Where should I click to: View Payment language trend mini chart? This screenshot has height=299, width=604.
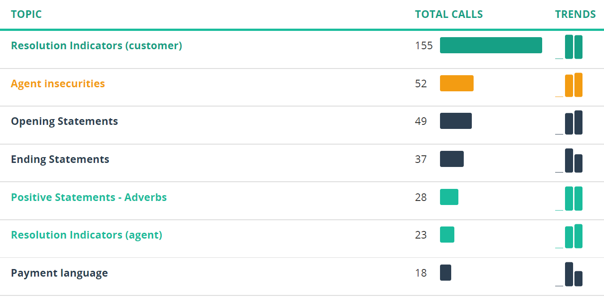click(x=569, y=274)
